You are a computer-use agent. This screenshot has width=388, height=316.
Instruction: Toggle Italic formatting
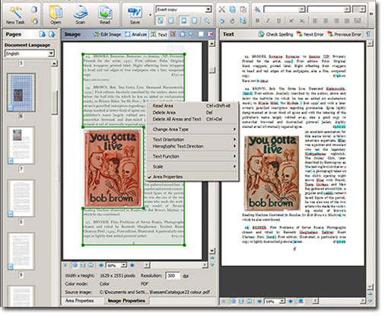pos(268,21)
